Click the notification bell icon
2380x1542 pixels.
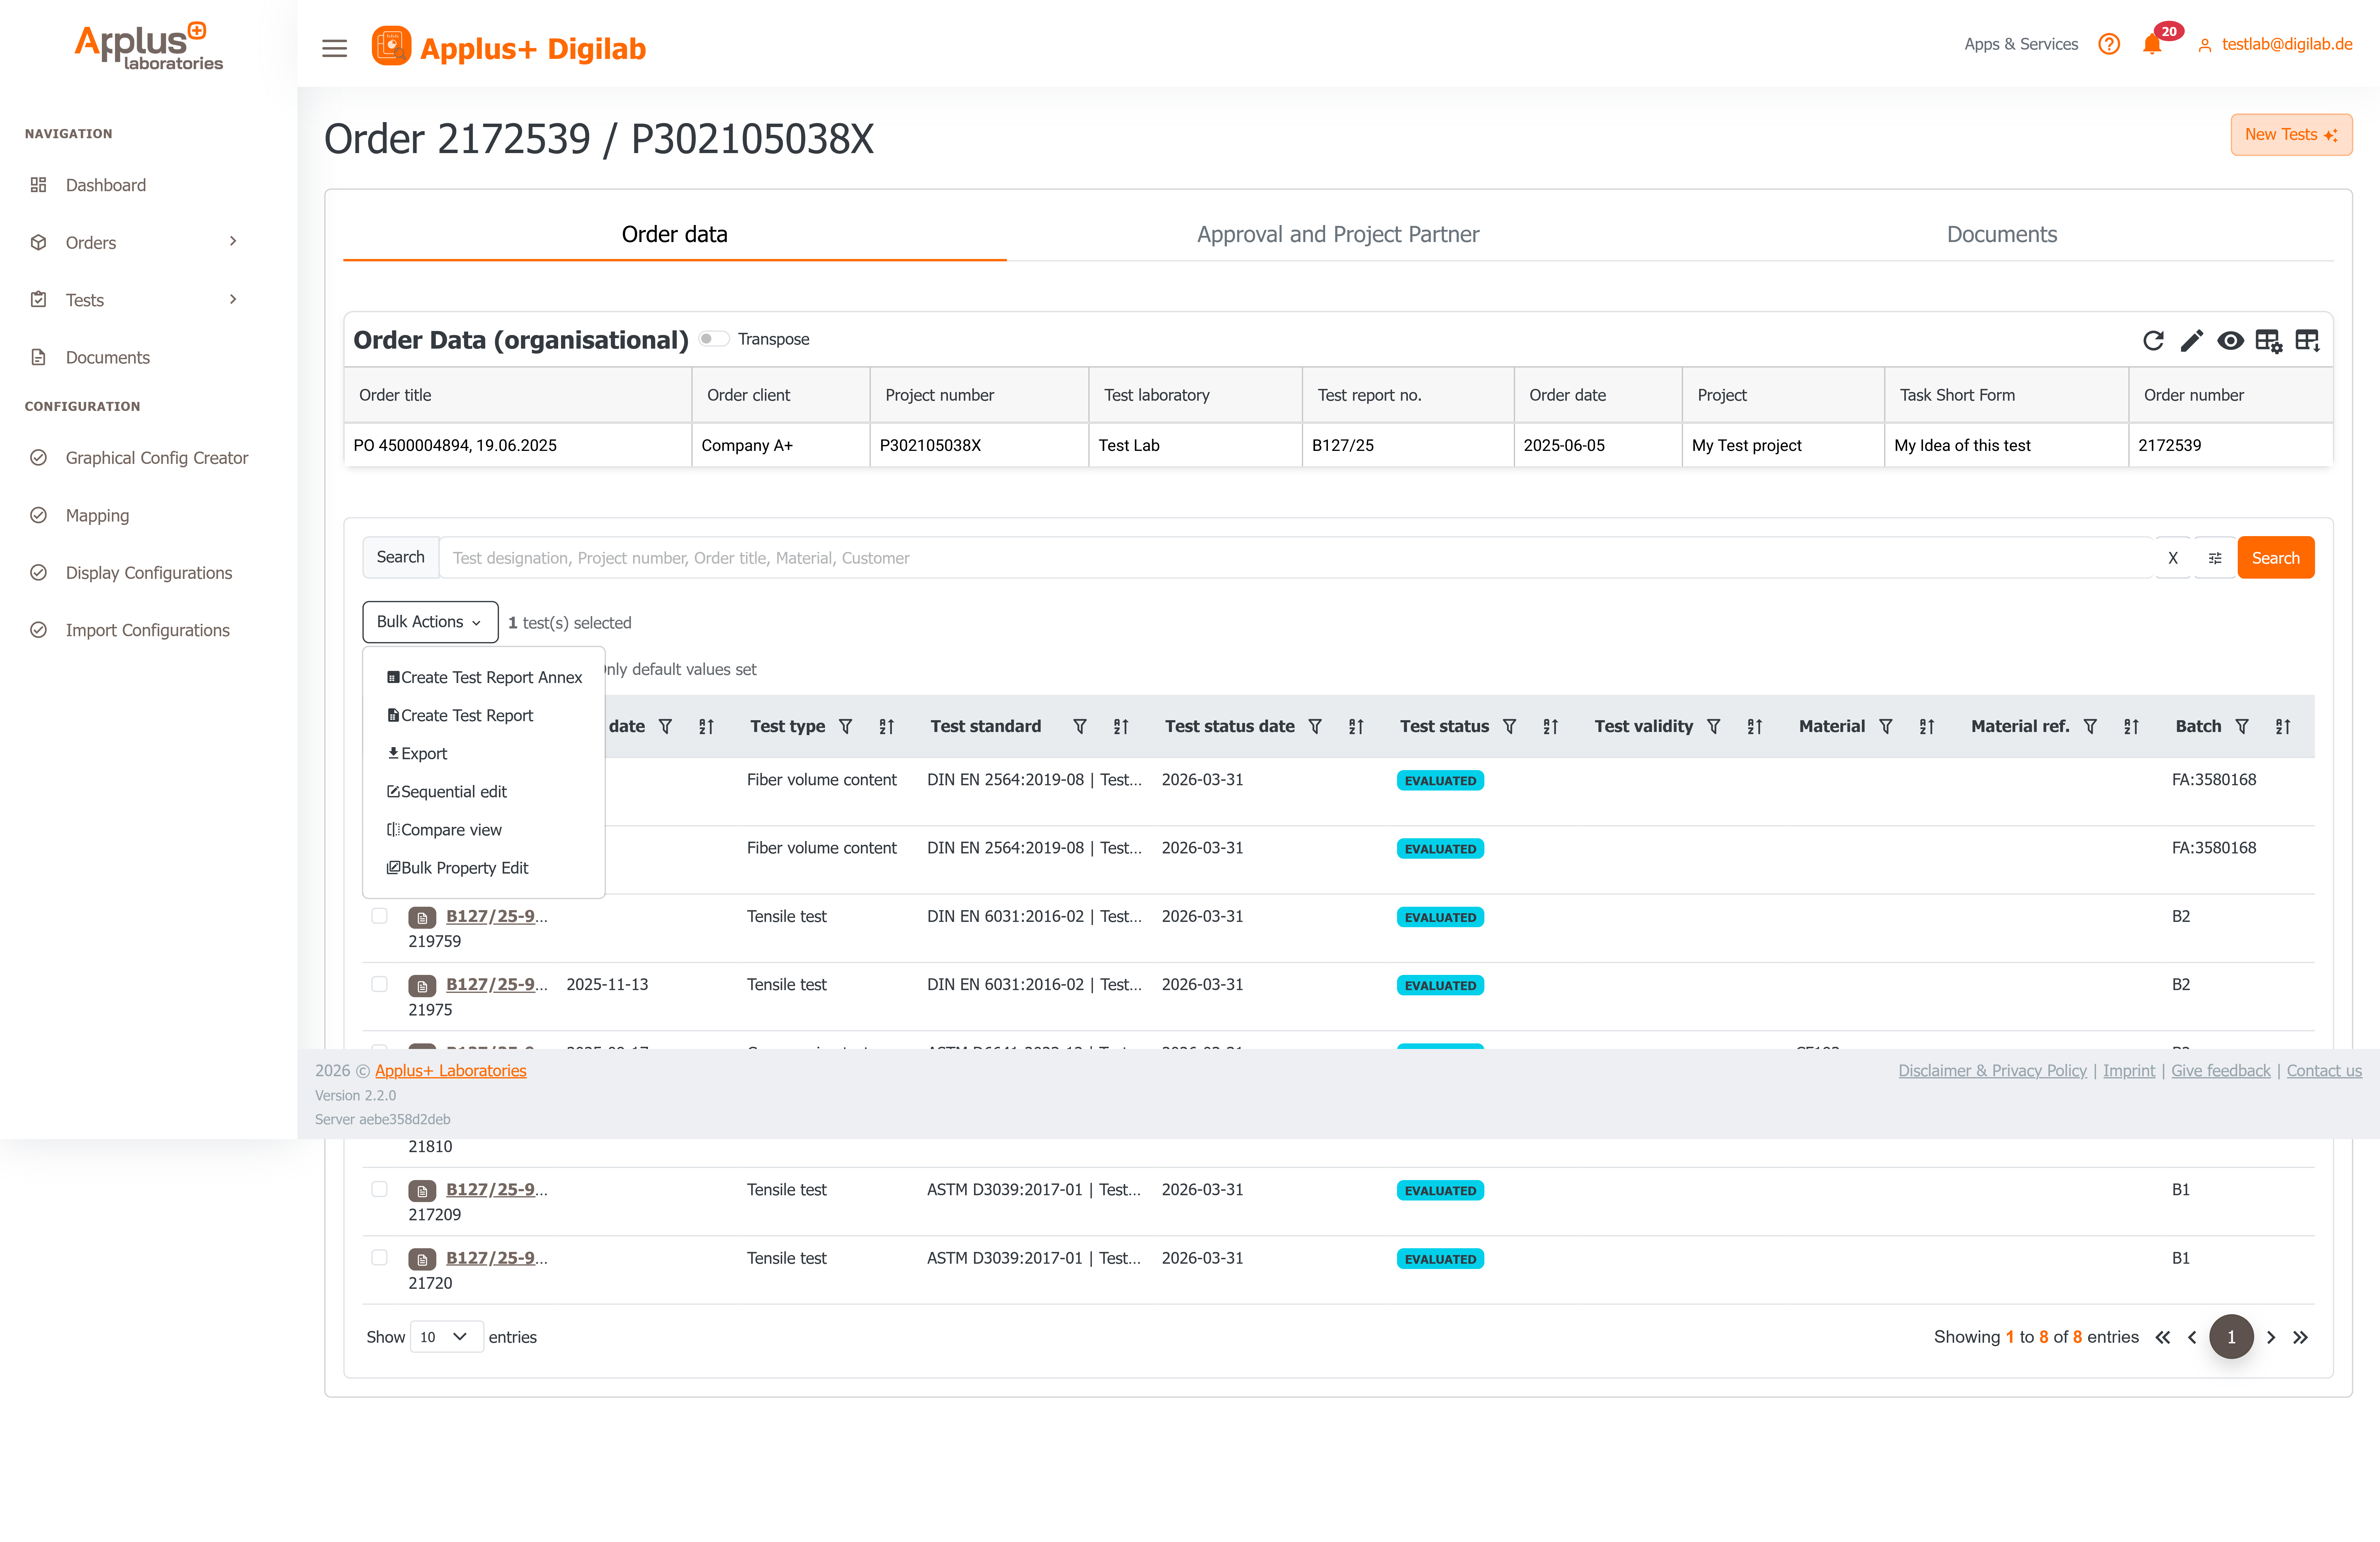(x=2152, y=45)
